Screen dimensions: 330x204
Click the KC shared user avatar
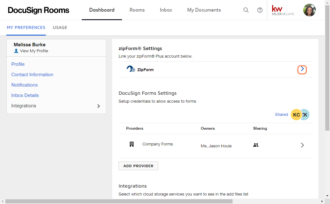(296, 115)
